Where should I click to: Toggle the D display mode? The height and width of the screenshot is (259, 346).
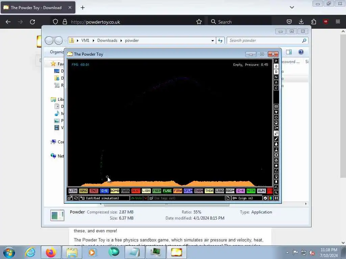276,72
